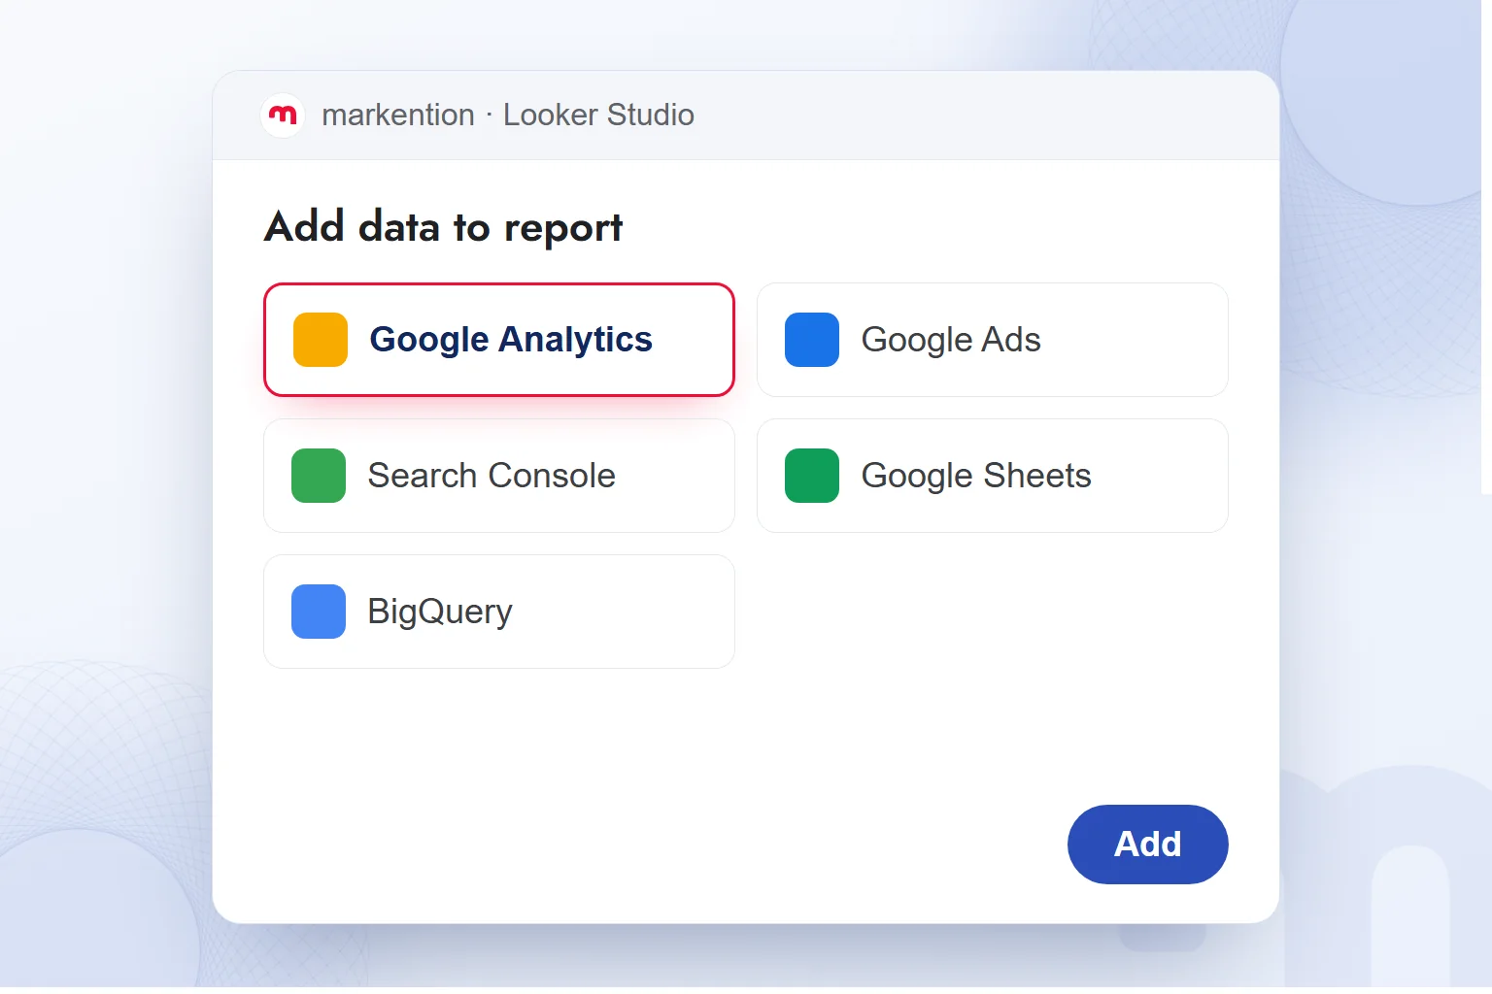
Task: Choose the Google Ads label
Action: tap(951, 340)
